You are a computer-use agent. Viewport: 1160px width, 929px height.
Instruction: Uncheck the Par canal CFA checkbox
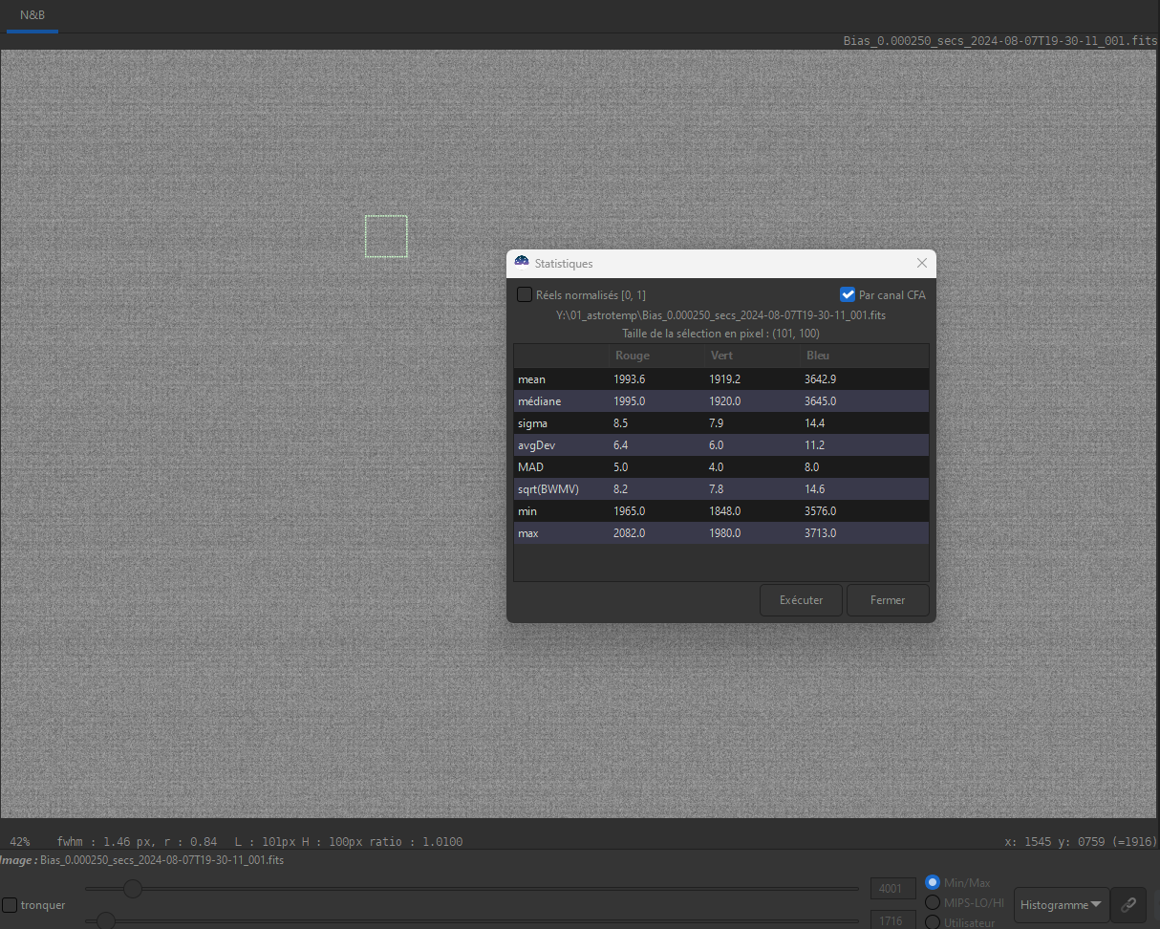coord(848,294)
